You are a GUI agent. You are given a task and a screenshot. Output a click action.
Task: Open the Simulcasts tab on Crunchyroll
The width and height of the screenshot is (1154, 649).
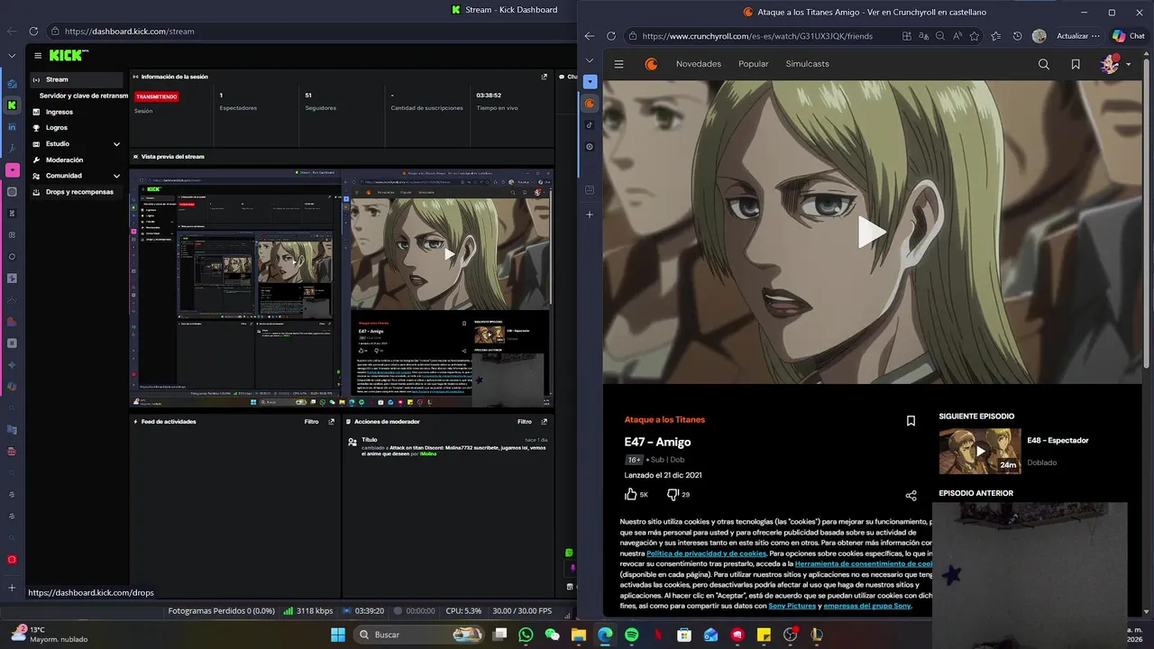(x=807, y=64)
